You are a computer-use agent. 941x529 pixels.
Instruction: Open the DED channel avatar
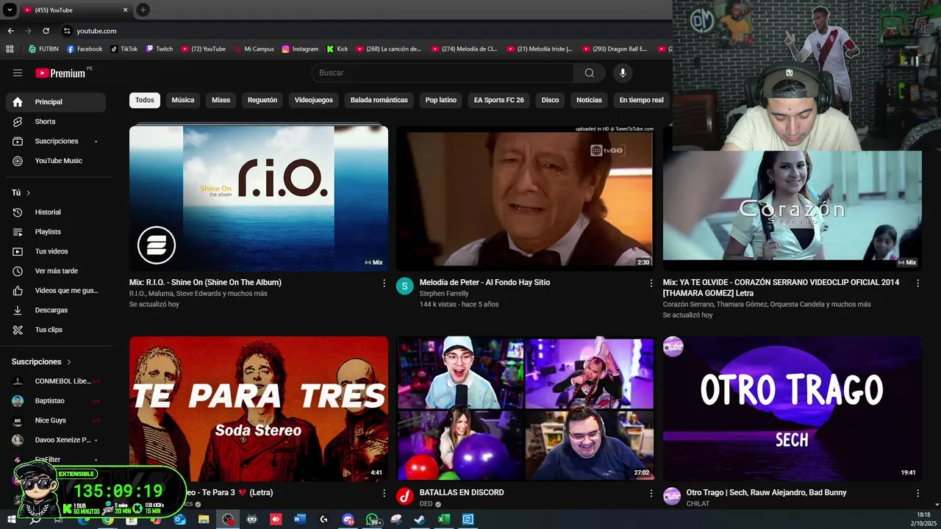405,497
